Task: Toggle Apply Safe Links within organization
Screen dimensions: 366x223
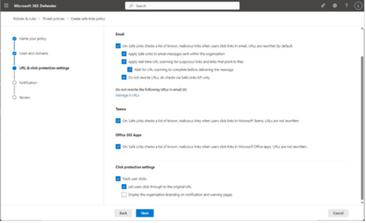Action: (124, 54)
